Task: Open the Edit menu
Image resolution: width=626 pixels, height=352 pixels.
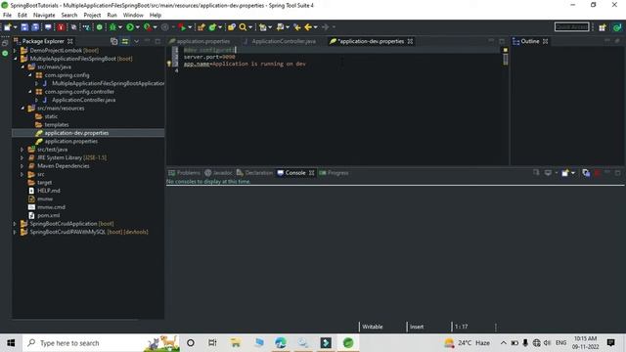Action: (x=22, y=15)
